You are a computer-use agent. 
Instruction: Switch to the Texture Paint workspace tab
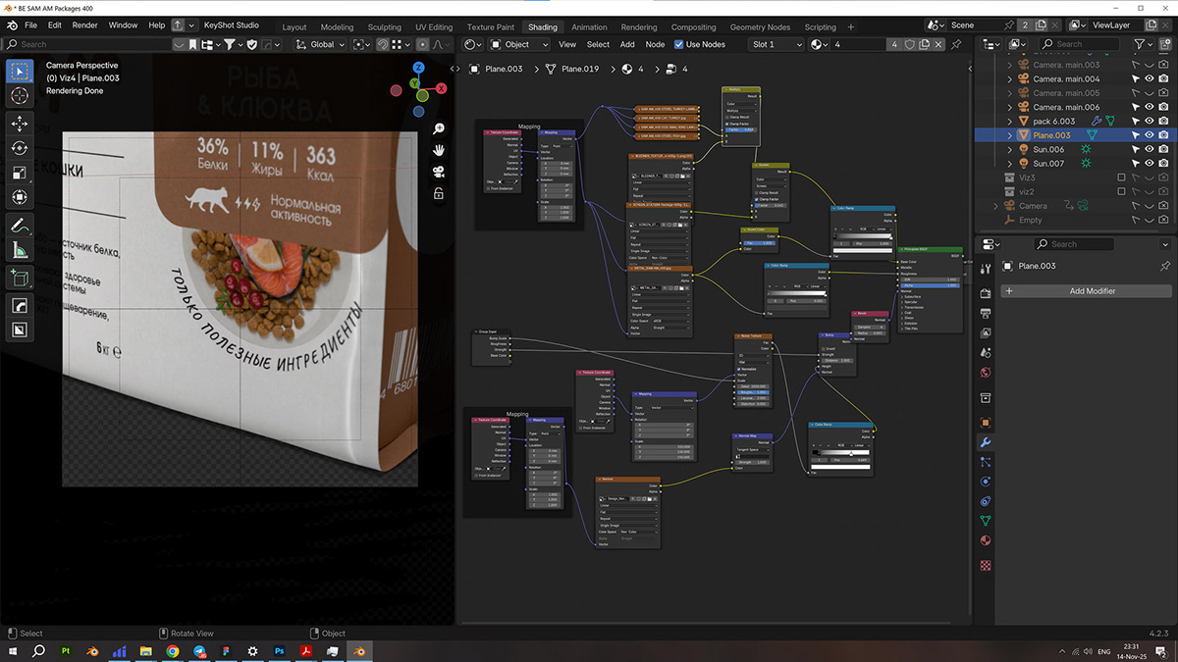(490, 26)
